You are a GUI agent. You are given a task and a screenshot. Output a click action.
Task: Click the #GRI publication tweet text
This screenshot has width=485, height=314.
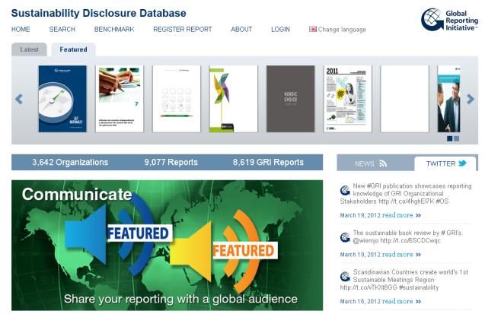point(406,194)
